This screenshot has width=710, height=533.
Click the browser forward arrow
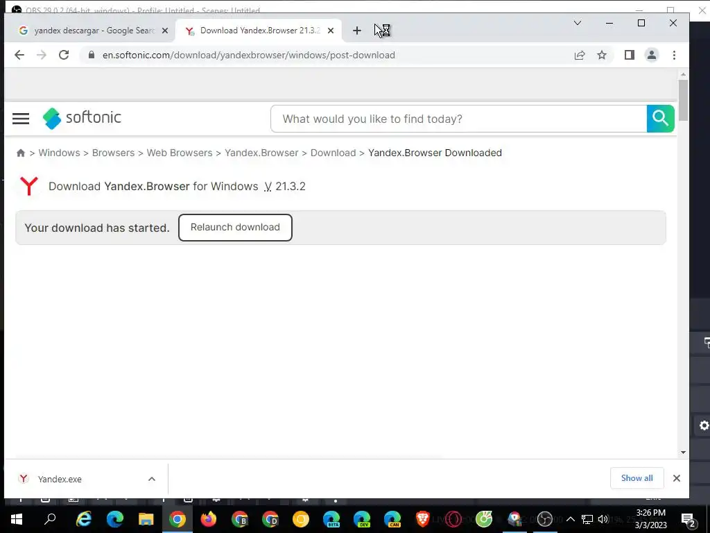click(x=41, y=55)
